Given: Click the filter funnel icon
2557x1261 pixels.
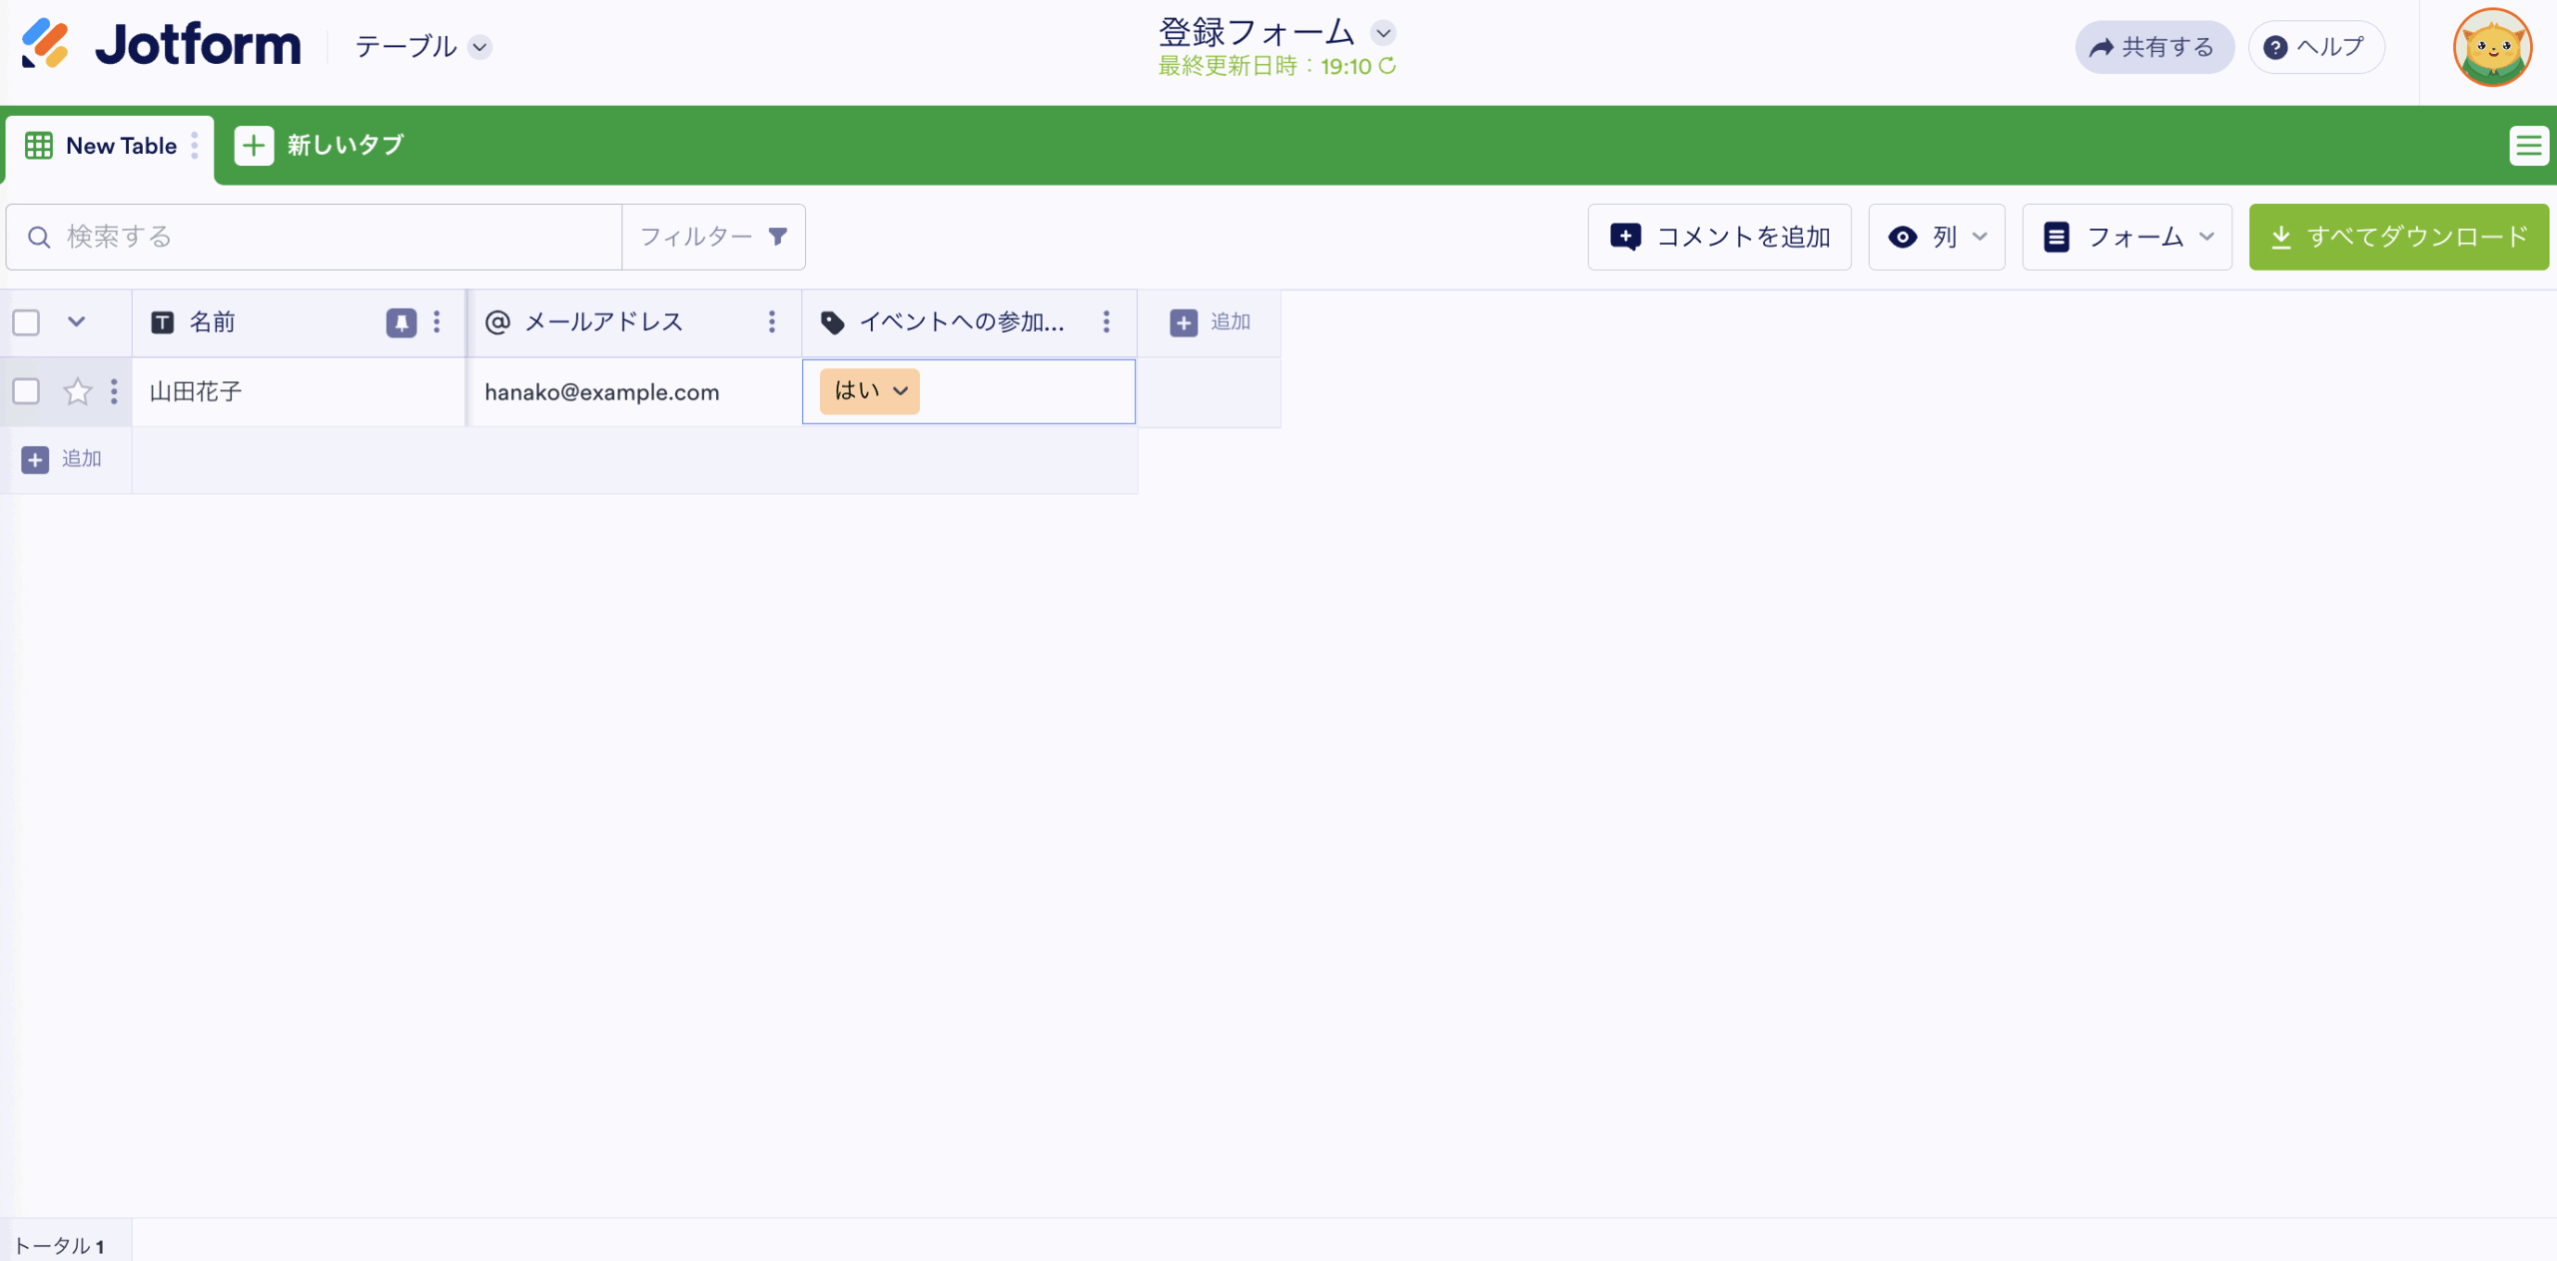Looking at the screenshot, I should tap(777, 237).
